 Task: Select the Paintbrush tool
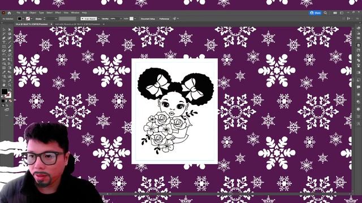point(10,46)
